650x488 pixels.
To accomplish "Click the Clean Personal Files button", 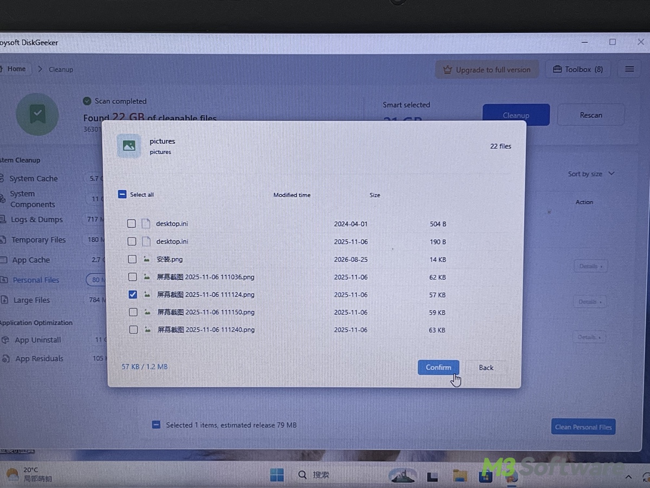I will pos(583,427).
